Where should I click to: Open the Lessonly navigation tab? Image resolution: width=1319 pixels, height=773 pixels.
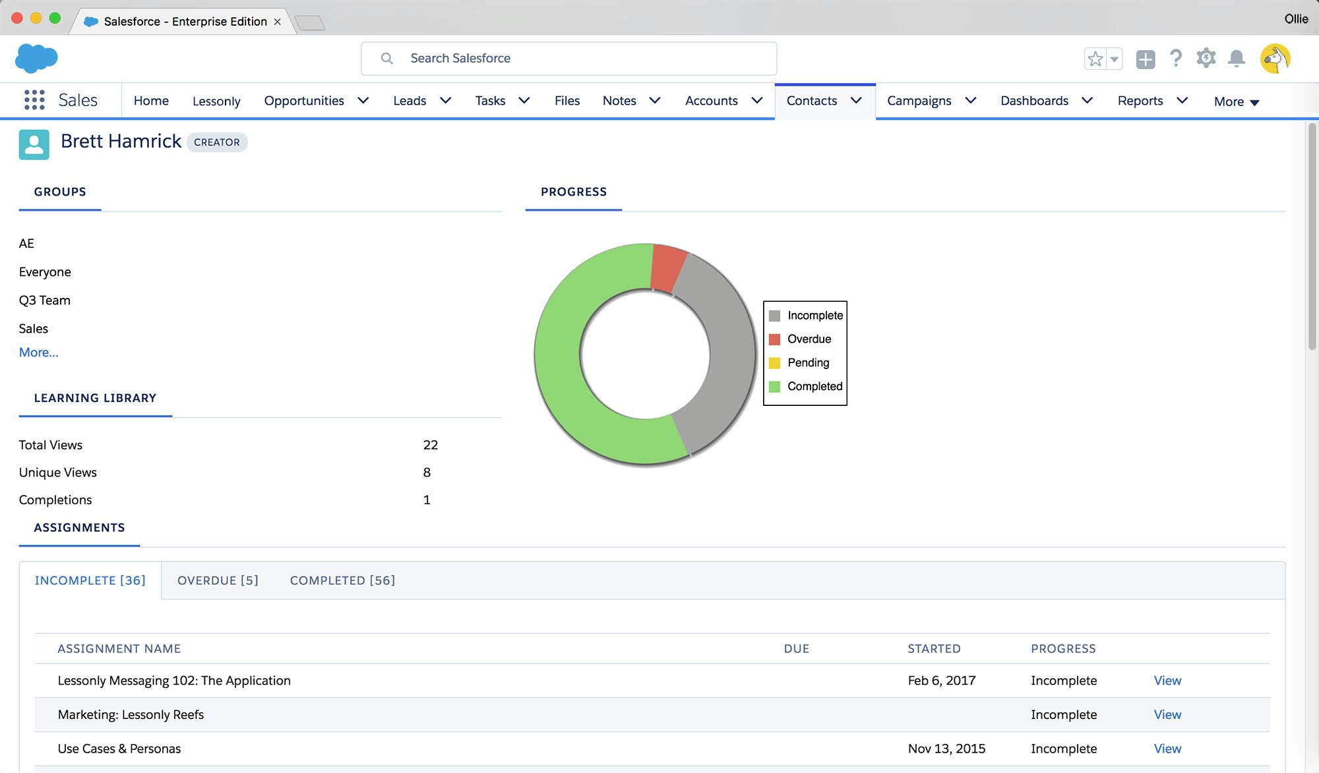216,101
